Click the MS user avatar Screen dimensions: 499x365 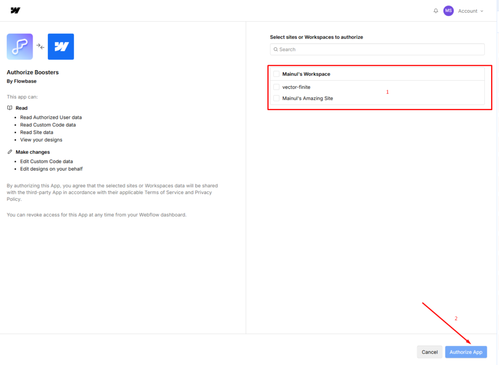click(x=448, y=11)
